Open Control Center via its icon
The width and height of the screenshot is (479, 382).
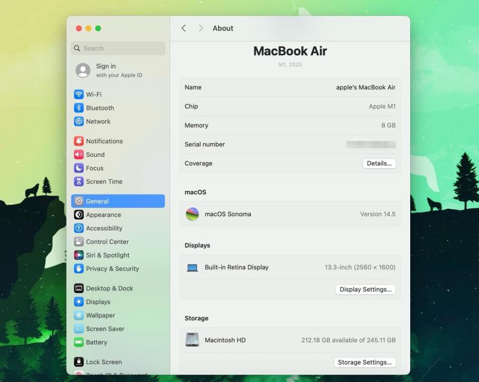point(79,241)
